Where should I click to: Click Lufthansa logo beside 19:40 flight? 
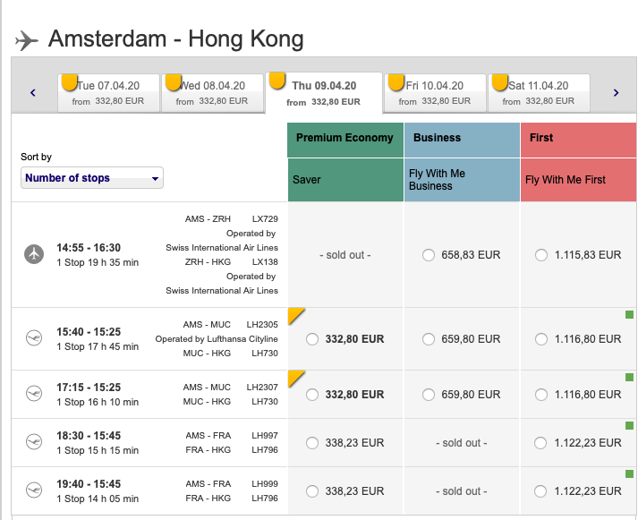click(34, 490)
